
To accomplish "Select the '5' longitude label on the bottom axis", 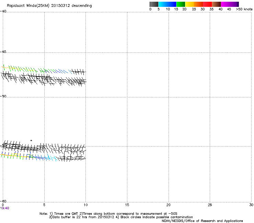I will [44, 205].
